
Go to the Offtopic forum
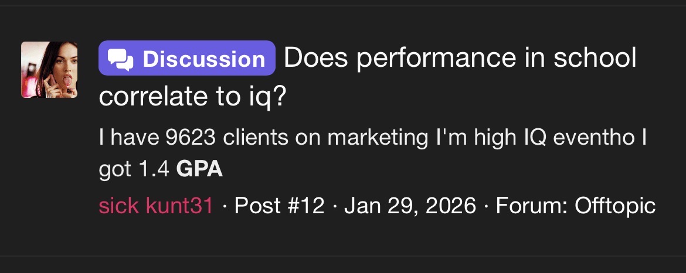tap(615, 206)
